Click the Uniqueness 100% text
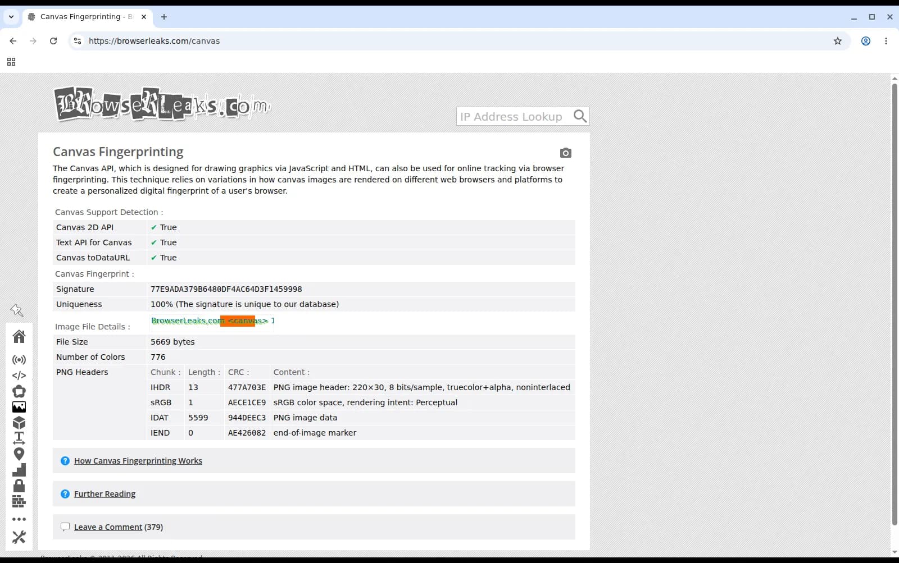Image resolution: width=899 pixels, height=563 pixels. (244, 304)
